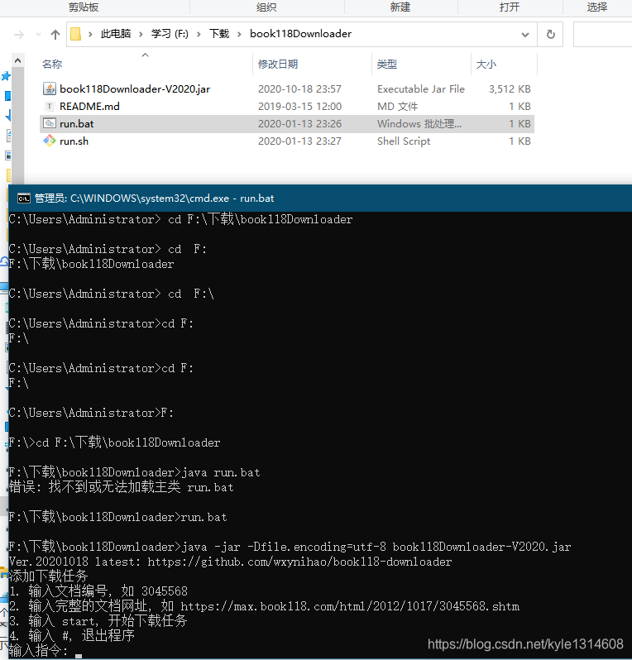Click the Explorer search input box
Screen dimensions: 632x660
click(x=602, y=34)
